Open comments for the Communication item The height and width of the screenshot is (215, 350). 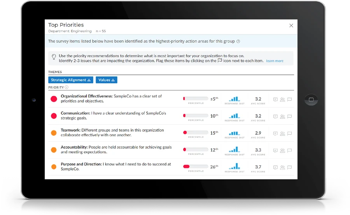tap(275, 116)
